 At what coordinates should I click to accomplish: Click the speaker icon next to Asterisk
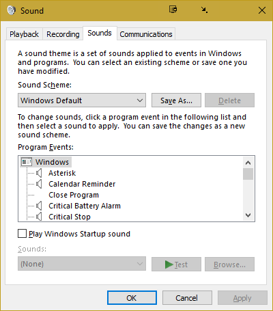39,173
